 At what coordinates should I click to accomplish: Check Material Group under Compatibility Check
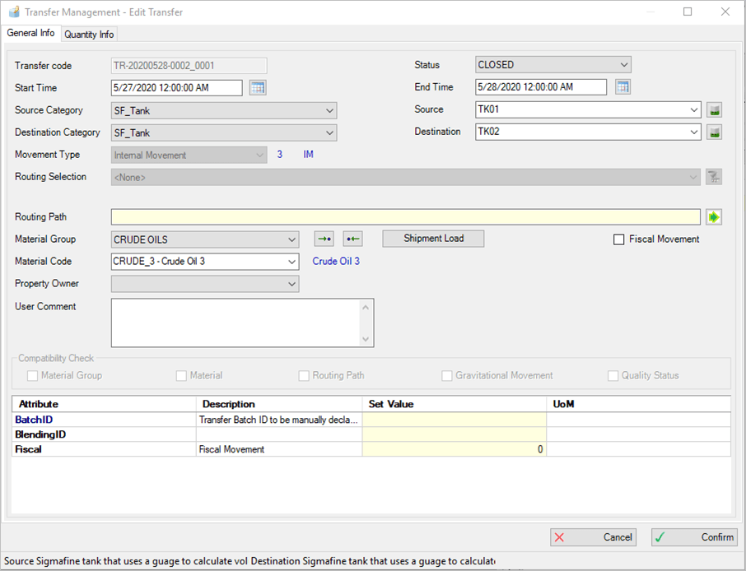[32, 375]
